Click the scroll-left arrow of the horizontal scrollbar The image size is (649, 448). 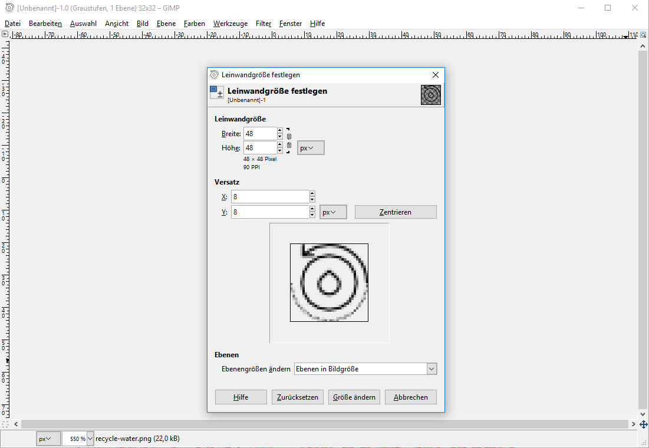[x=16, y=424]
